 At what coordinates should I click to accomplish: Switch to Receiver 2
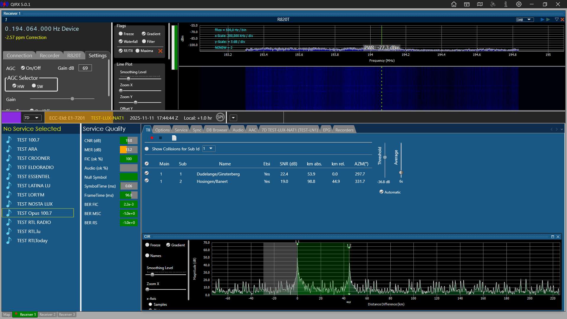[x=47, y=315]
